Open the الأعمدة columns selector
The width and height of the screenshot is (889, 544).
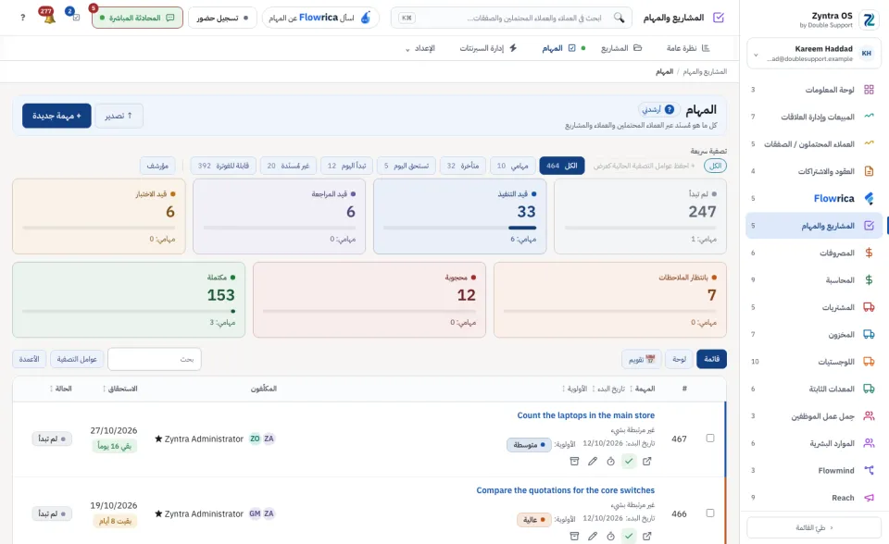[29, 359]
